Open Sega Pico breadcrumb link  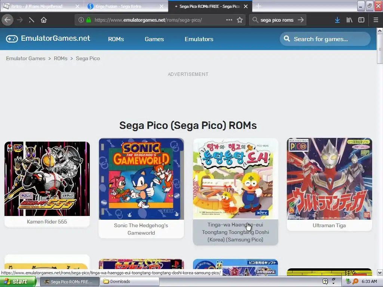tap(88, 58)
